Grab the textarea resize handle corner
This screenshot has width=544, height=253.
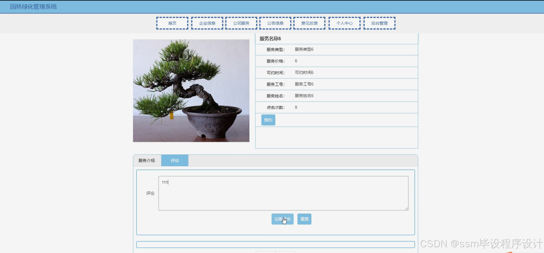tap(407, 209)
